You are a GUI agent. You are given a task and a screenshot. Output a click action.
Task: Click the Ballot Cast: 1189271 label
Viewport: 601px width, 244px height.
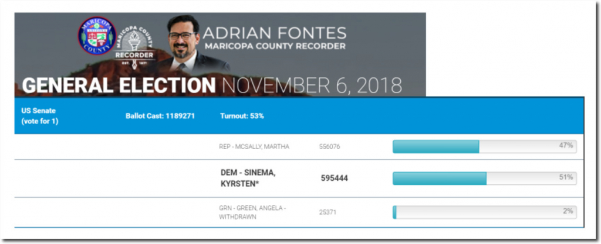tap(160, 116)
